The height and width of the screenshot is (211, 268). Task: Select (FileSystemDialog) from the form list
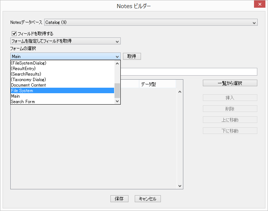coord(29,63)
